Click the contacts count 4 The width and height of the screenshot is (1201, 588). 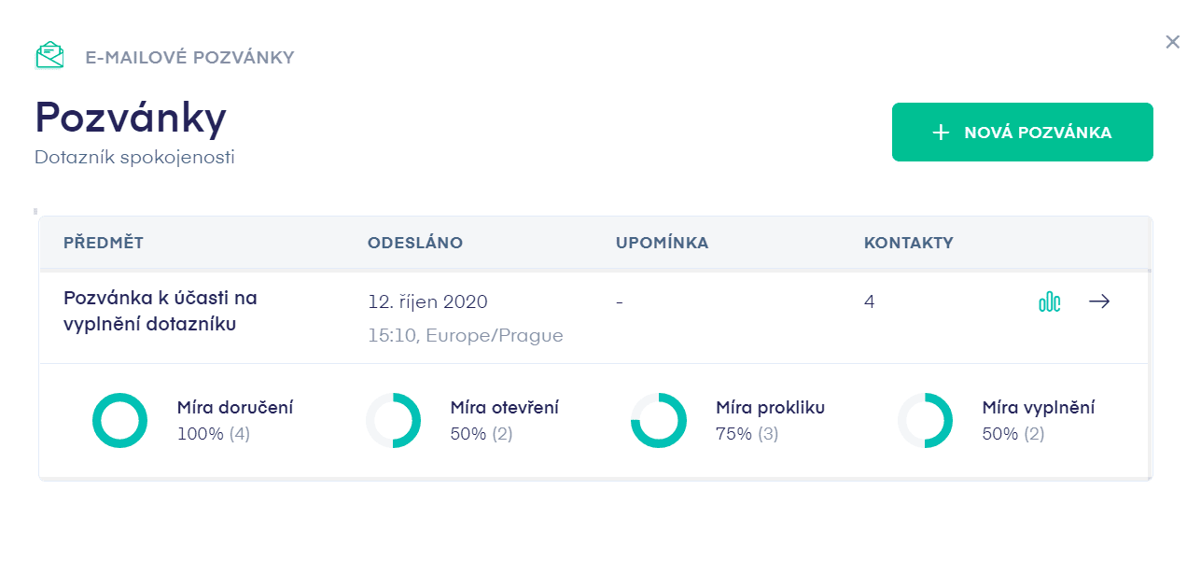[869, 301]
